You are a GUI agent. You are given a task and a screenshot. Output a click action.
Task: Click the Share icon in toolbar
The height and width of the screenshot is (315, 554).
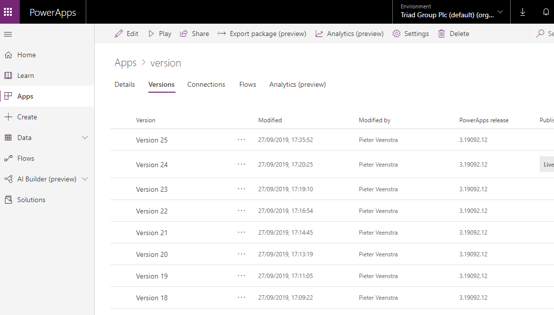(184, 34)
